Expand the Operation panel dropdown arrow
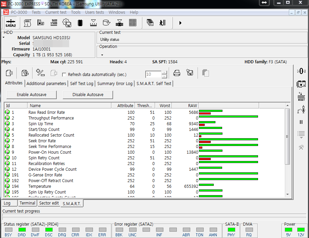 (x=102, y=55)
